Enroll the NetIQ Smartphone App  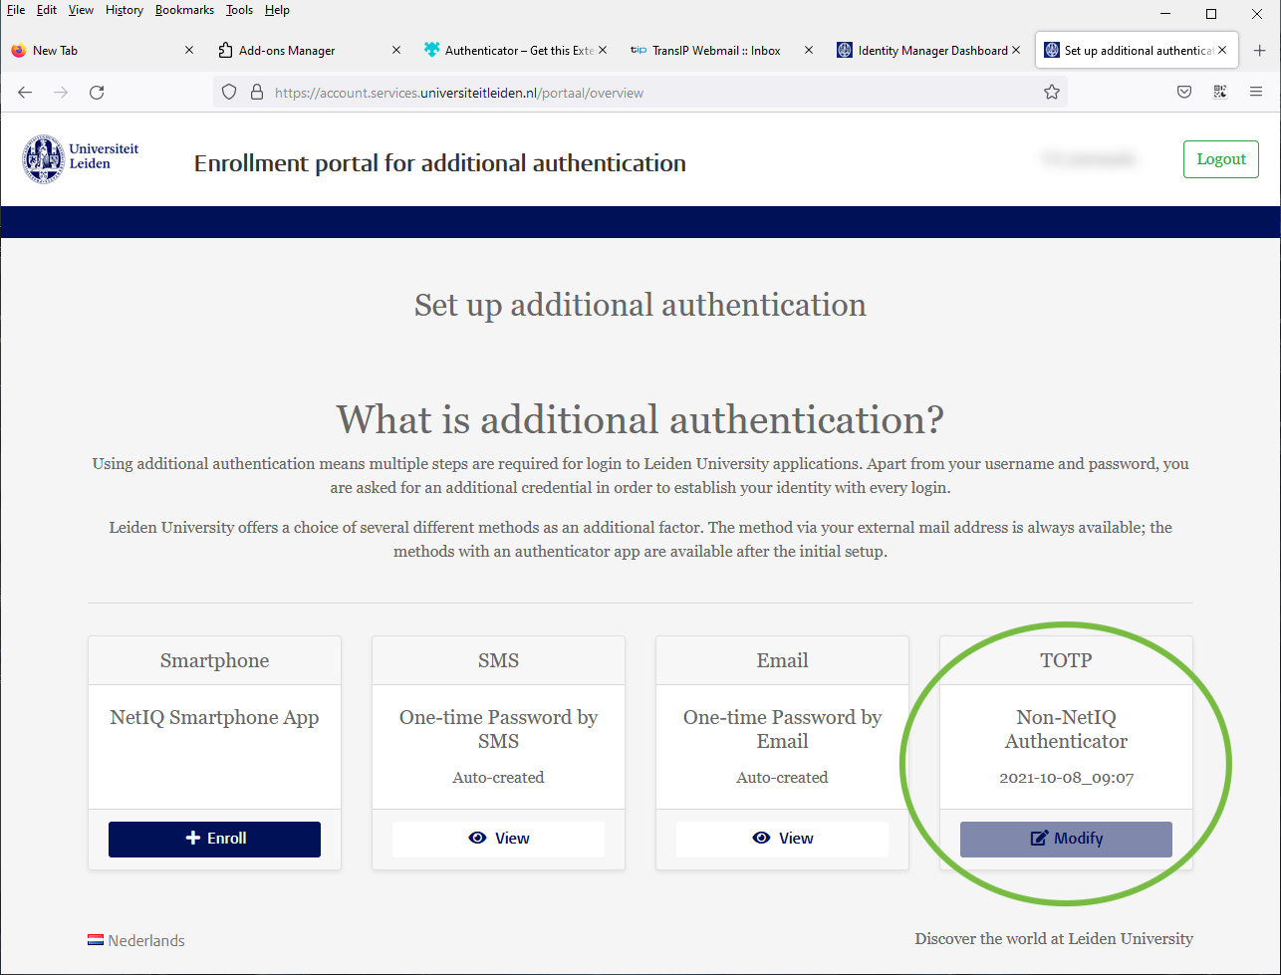pos(214,839)
